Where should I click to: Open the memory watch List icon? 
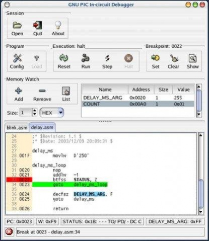[66, 91]
